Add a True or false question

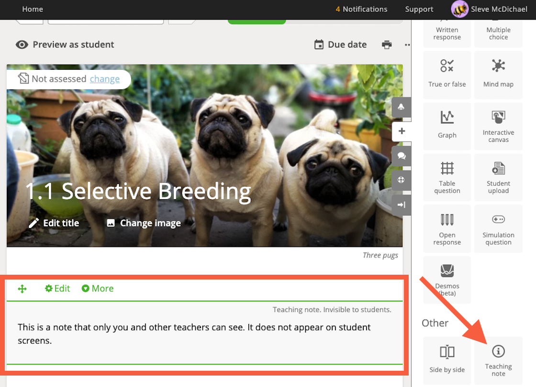click(447, 75)
